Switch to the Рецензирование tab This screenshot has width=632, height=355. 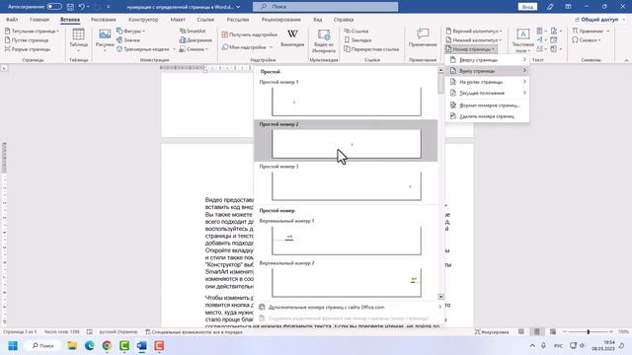[280, 20]
